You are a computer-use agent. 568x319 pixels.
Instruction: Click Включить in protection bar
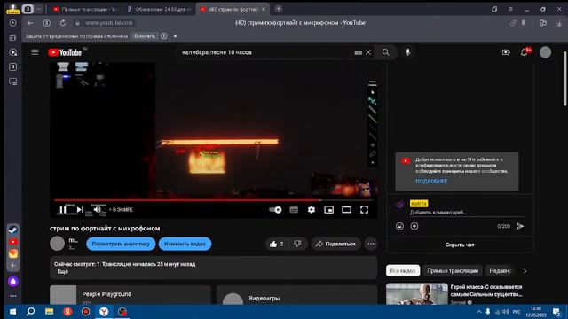click(x=145, y=36)
